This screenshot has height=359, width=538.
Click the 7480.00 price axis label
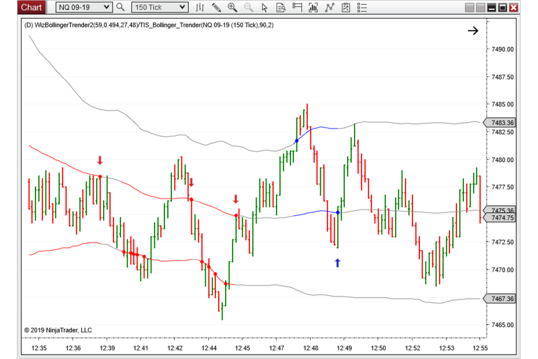tap(503, 160)
